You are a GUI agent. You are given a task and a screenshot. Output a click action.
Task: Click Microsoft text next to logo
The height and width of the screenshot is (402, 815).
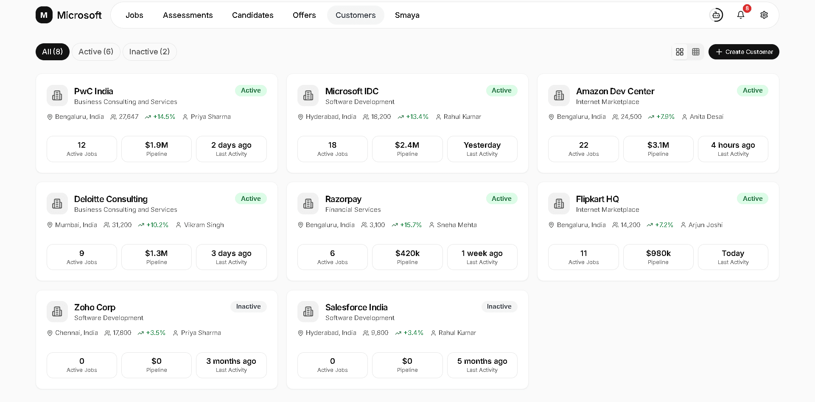click(x=79, y=15)
